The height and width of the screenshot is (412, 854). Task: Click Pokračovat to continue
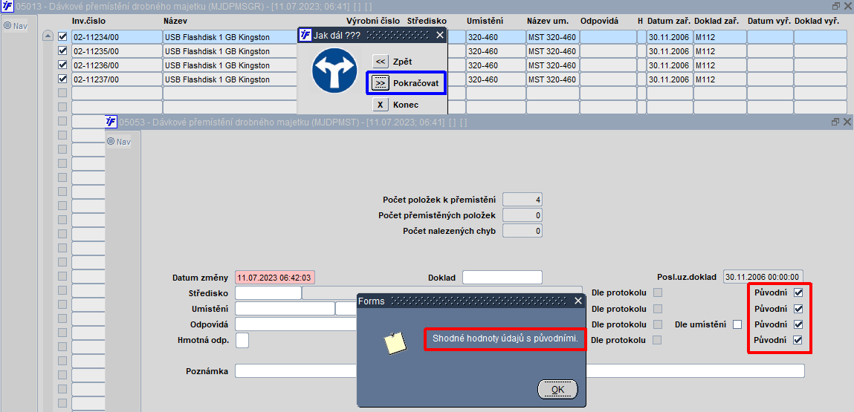(x=380, y=82)
